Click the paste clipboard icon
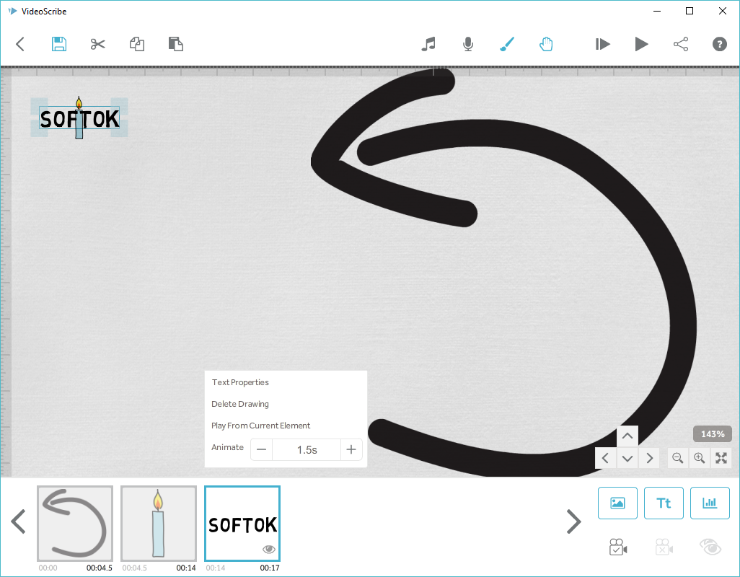This screenshot has height=577, width=740. tap(175, 44)
